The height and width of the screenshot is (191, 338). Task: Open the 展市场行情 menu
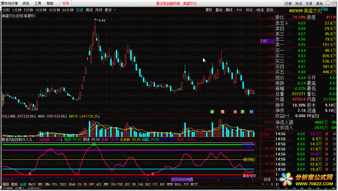[x=9, y=3]
